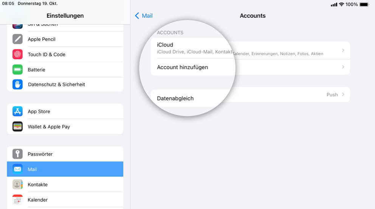Open Batterie settings
Viewport: 375px width, 209px height.
click(65, 70)
